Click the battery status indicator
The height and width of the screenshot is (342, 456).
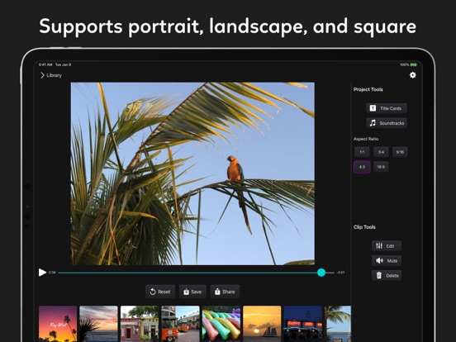tap(413, 64)
